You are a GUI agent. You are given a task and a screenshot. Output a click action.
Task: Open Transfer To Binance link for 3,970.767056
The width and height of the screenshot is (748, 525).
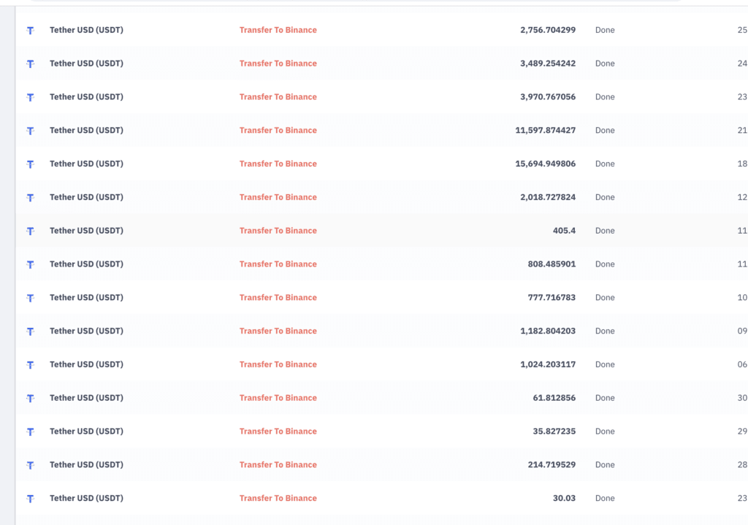pyautogui.click(x=278, y=97)
